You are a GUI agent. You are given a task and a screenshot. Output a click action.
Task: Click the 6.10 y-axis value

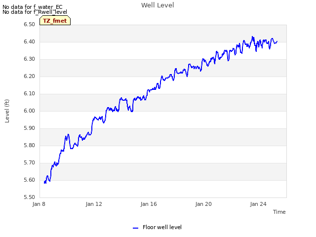click(30, 93)
